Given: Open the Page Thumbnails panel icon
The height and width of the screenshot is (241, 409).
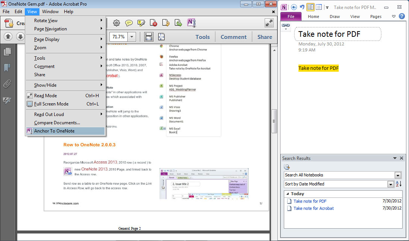Looking at the screenshot, I should pos(7,51).
